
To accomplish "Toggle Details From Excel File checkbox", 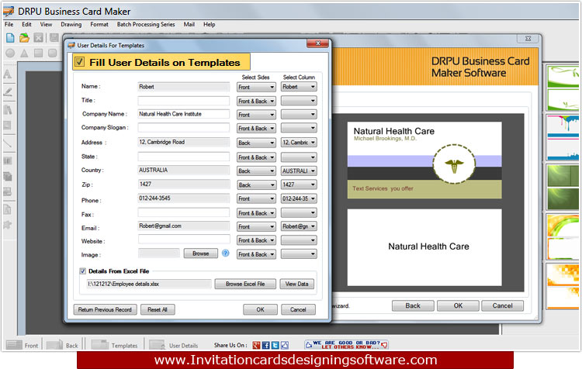I will (82, 271).
